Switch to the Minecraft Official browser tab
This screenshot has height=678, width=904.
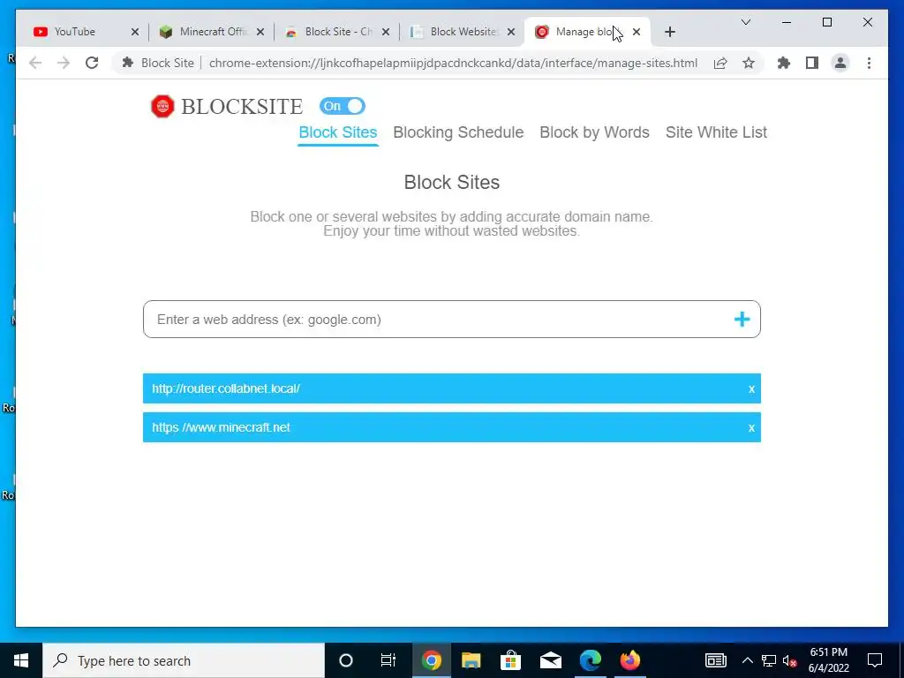tap(211, 32)
